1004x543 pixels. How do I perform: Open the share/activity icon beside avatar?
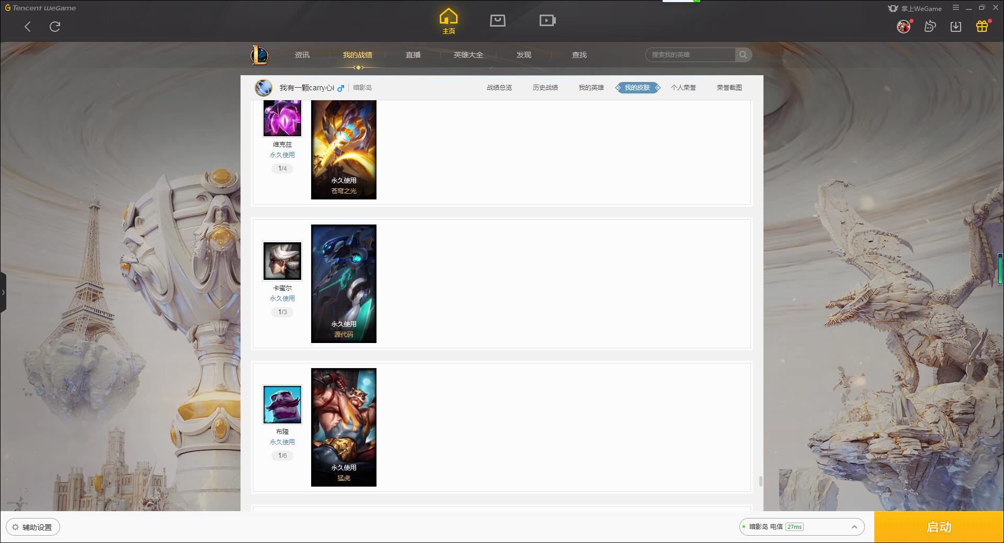pyautogui.click(x=930, y=26)
